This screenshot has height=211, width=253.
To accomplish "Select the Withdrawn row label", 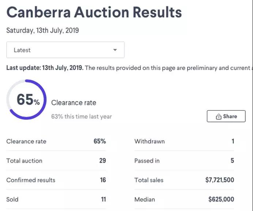I will click(x=150, y=141).
